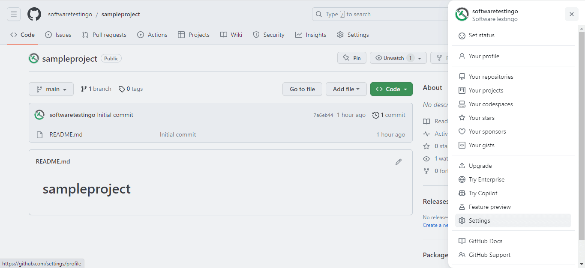
Task: Open the 1 branch link
Action: (96, 89)
